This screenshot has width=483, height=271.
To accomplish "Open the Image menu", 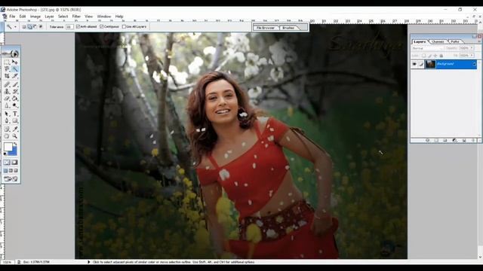I will 35,17.
